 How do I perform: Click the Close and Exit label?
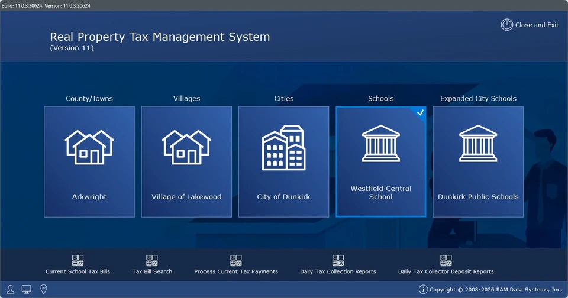[537, 25]
